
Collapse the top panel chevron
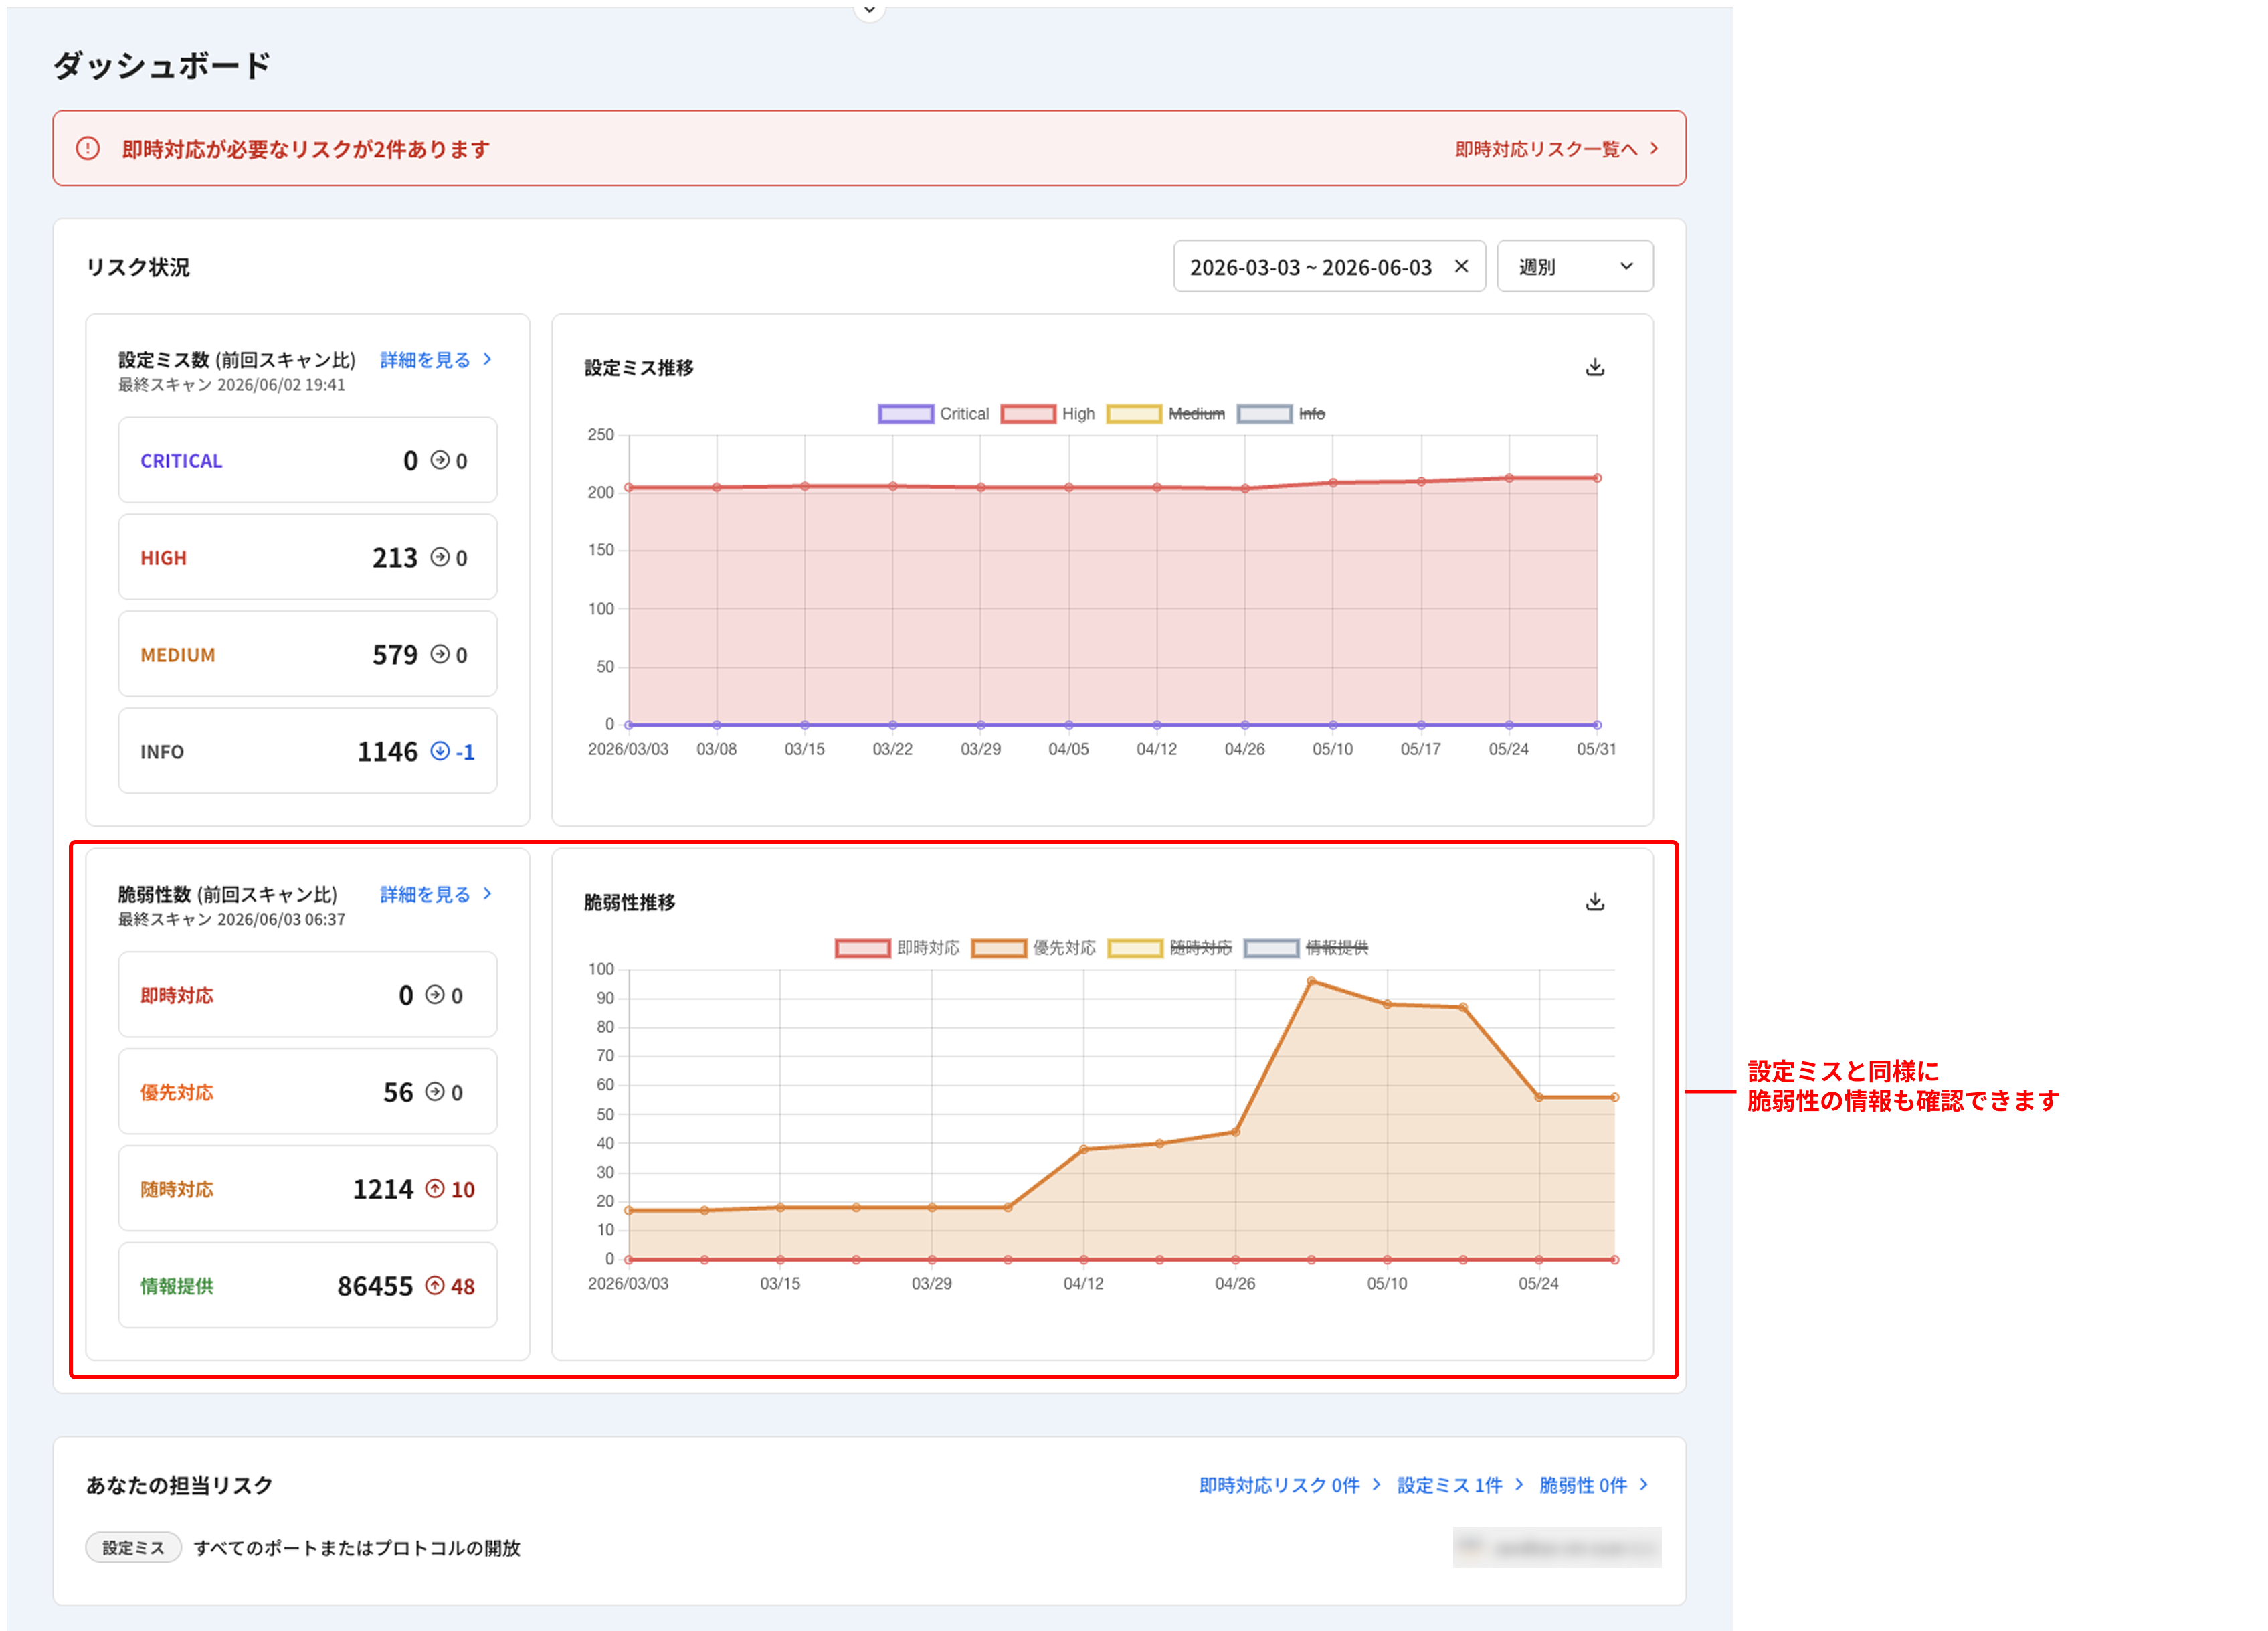click(x=869, y=10)
